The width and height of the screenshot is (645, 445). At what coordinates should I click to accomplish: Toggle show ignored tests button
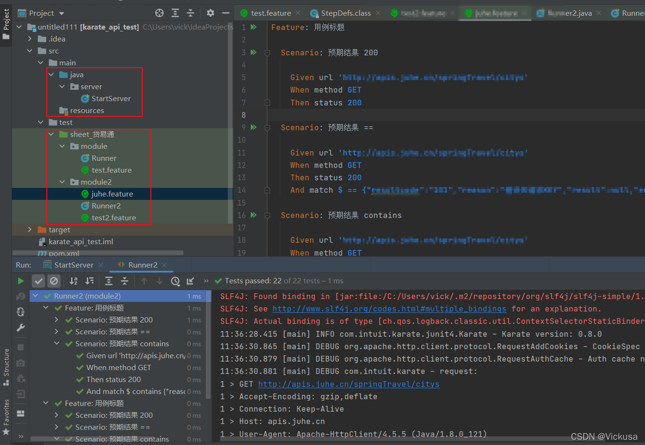pos(54,281)
